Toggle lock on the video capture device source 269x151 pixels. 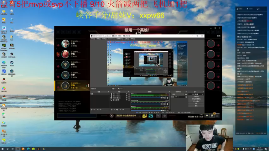pyautogui.click(x=129, y=98)
